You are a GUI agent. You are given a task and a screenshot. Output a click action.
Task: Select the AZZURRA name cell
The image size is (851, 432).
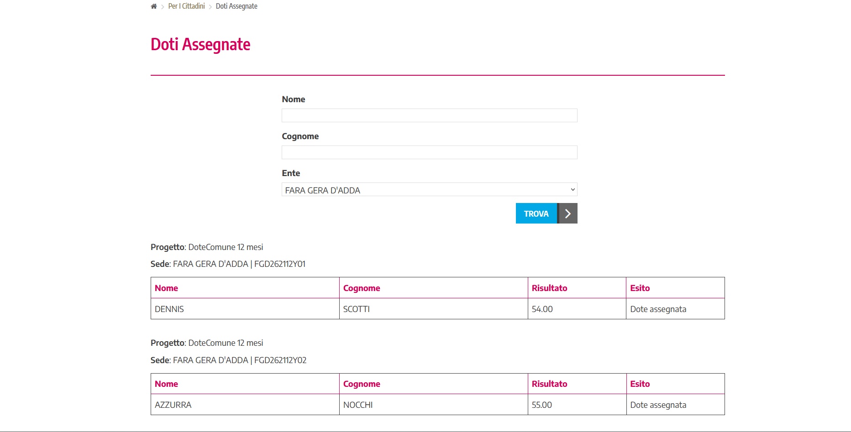click(173, 405)
